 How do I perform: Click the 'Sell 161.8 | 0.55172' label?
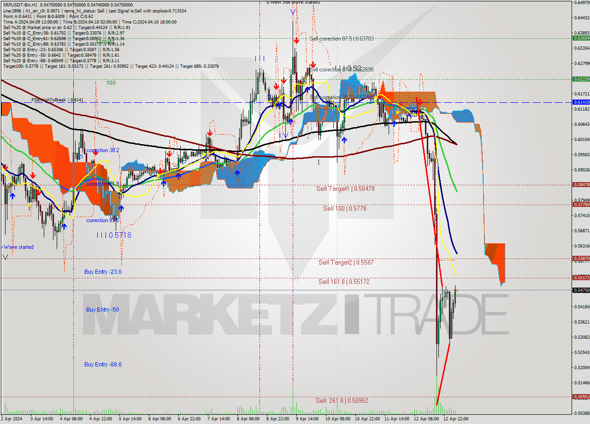[x=344, y=282]
